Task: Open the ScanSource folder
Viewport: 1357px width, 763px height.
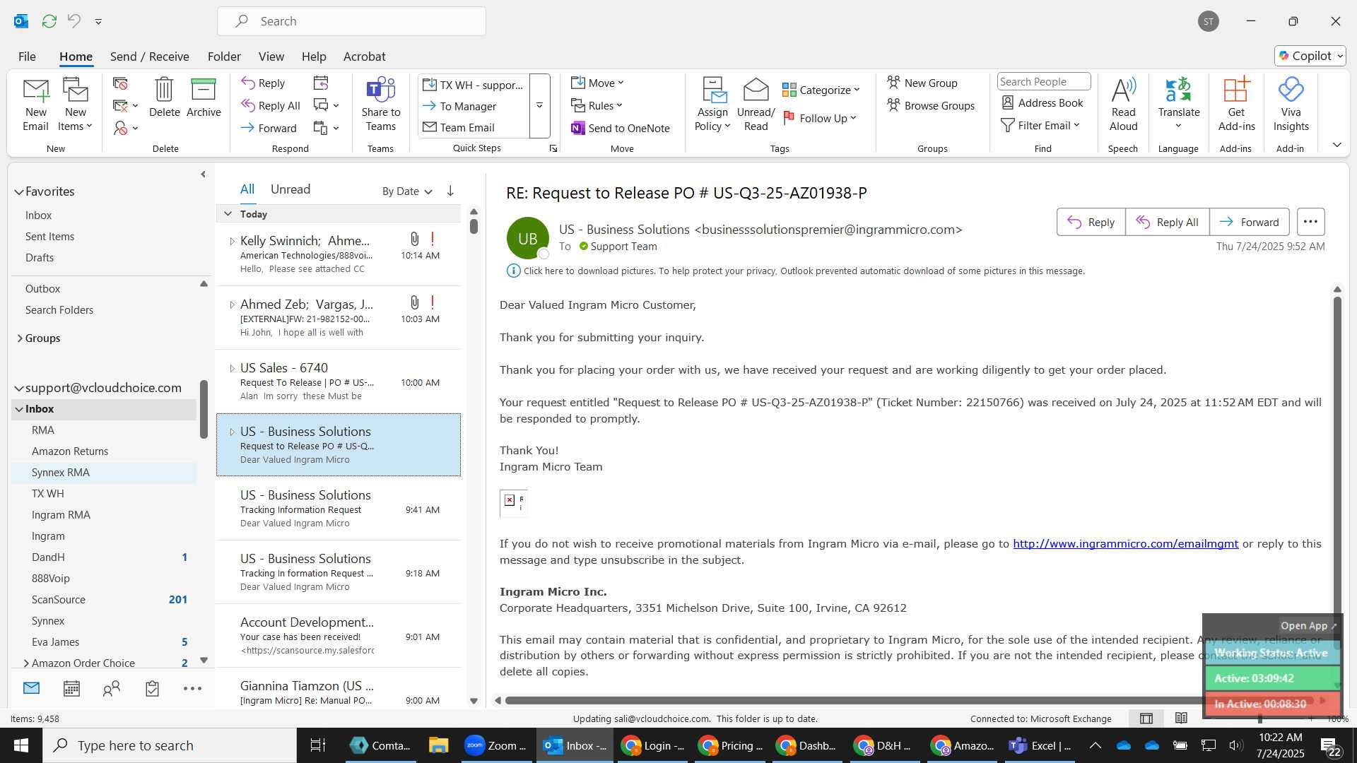Action: click(x=105, y=600)
